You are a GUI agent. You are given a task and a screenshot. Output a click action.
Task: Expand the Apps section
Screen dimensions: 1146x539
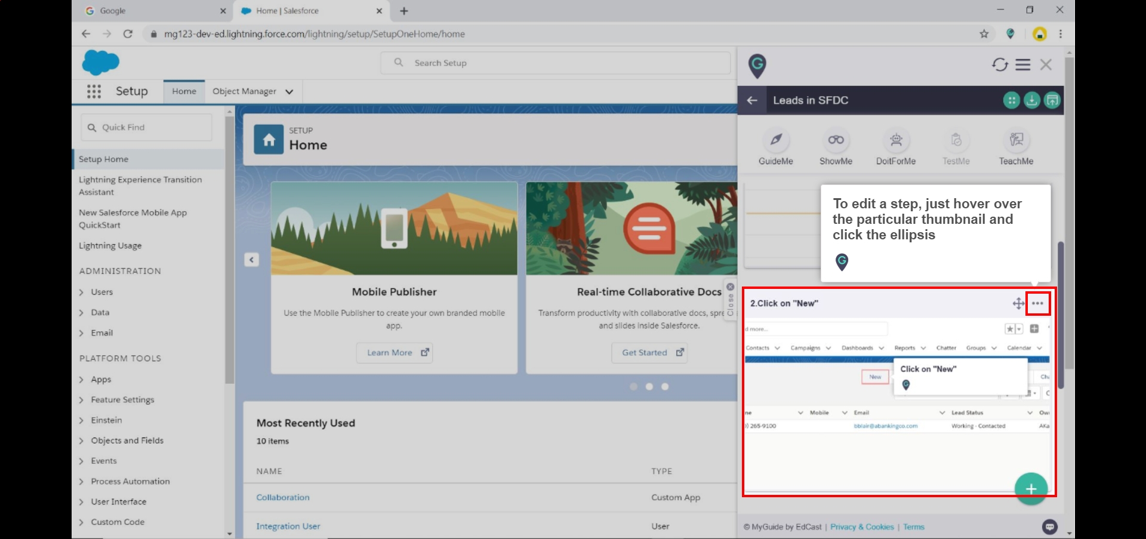tap(81, 380)
